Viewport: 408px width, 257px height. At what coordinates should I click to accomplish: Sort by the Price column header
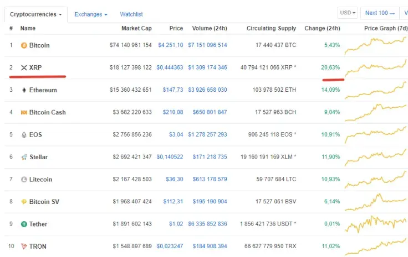pyautogui.click(x=176, y=28)
